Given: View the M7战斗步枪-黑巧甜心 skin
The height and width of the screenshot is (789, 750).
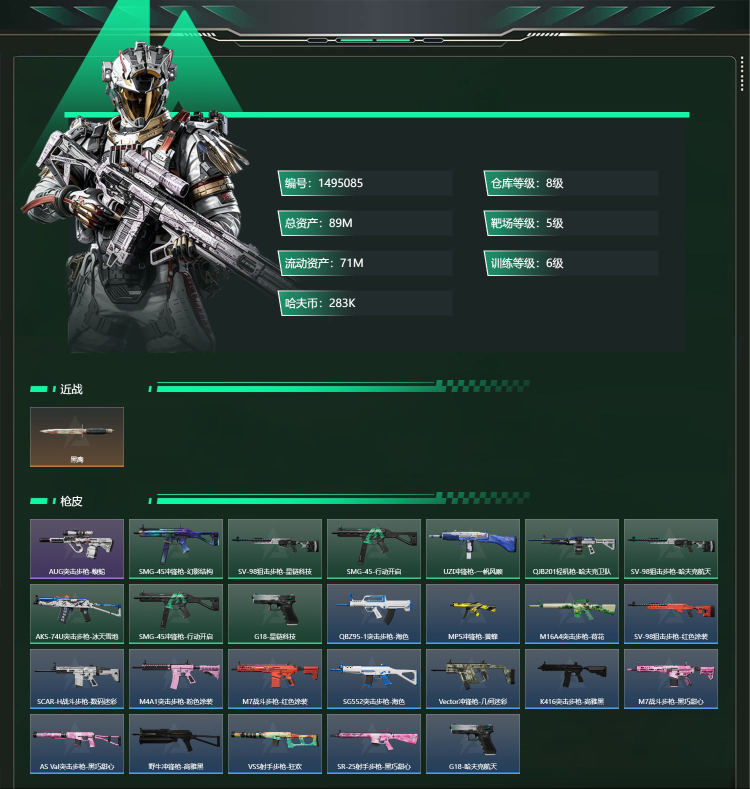Looking at the screenshot, I should [671, 679].
